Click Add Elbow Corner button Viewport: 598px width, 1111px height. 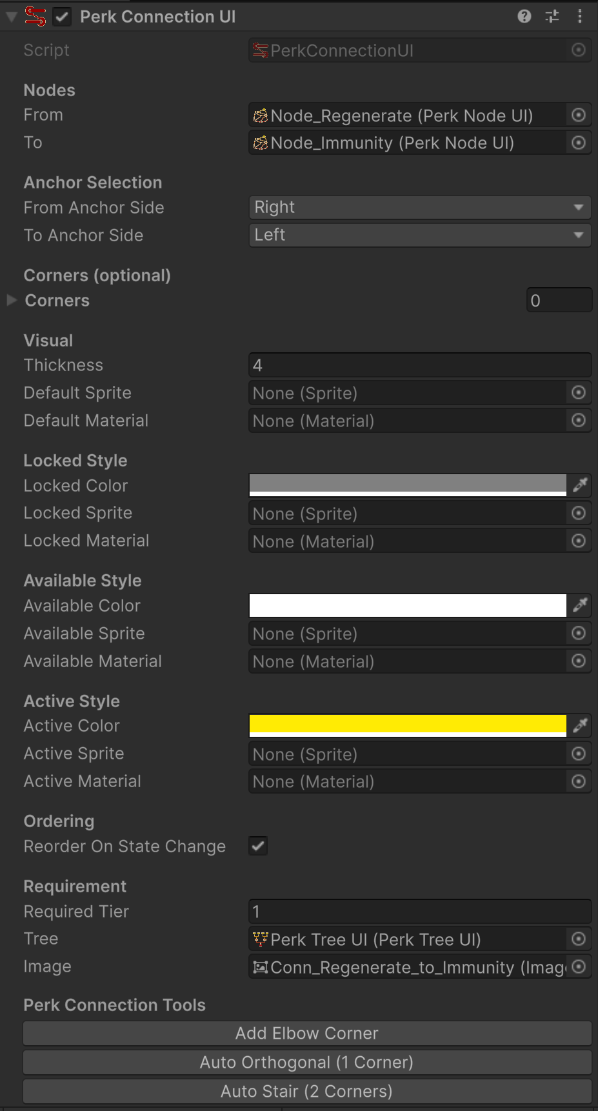[x=307, y=1033]
